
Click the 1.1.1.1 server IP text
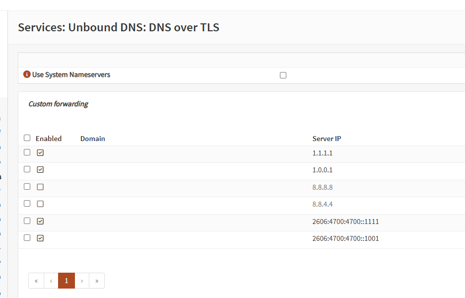click(323, 153)
